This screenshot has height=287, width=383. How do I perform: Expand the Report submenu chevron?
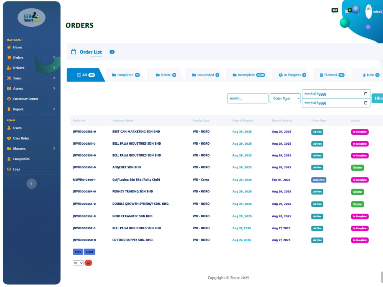click(54, 109)
